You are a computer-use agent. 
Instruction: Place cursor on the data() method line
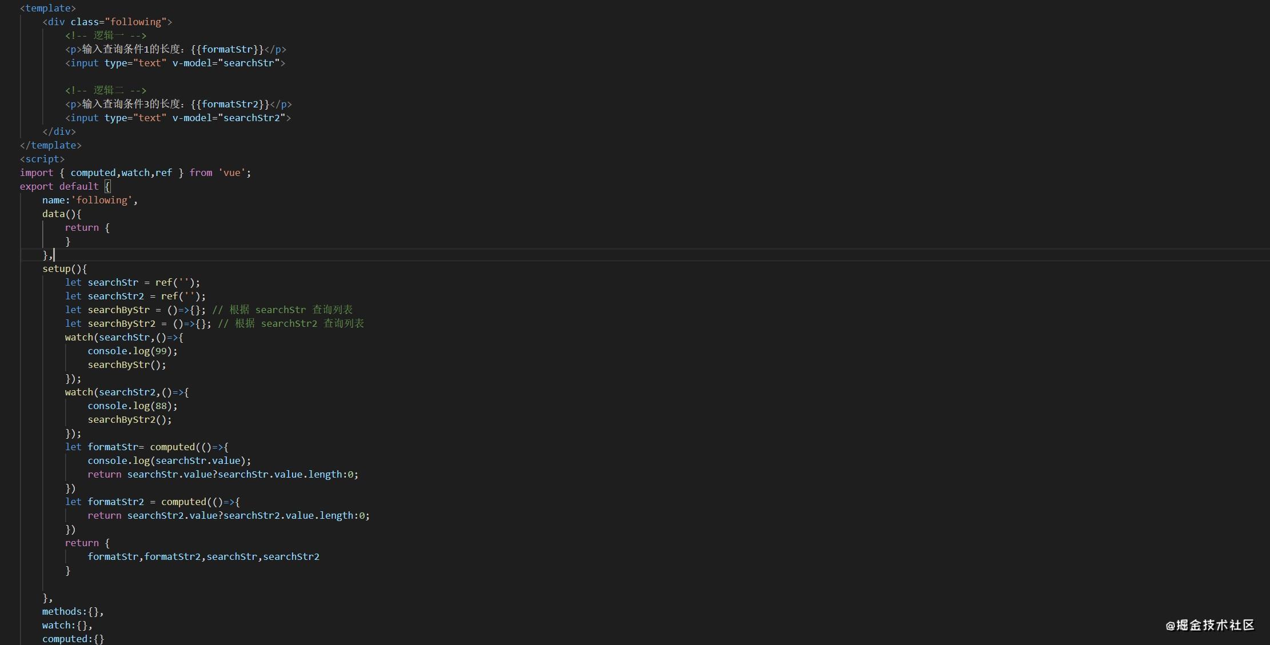point(62,214)
